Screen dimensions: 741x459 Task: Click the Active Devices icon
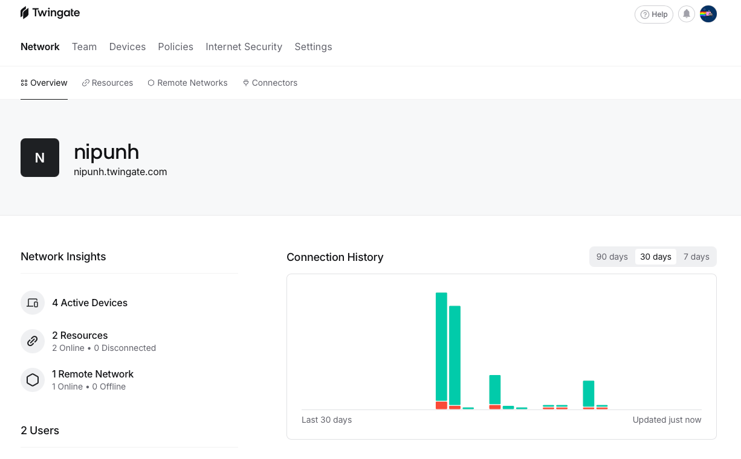click(x=33, y=303)
